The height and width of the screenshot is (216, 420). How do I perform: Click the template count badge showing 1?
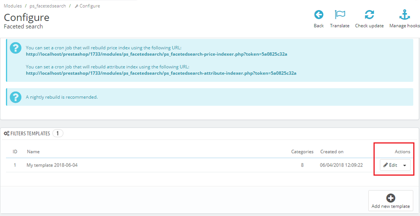point(58,133)
